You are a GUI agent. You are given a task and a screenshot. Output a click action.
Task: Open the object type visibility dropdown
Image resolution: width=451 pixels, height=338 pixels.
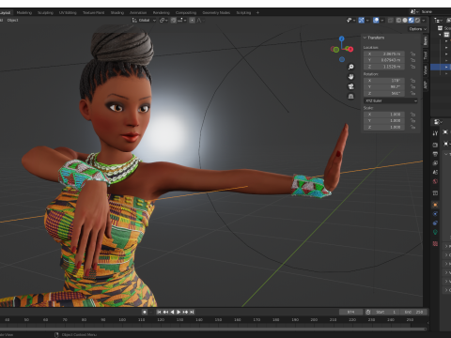pos(351,20)
